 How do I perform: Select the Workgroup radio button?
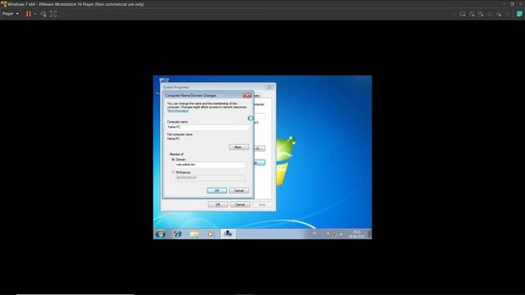coord(173,173)
